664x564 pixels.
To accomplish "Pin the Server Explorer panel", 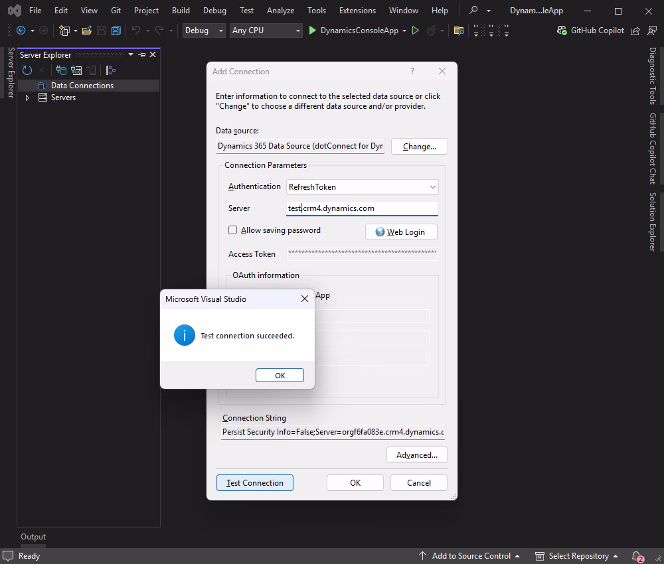I will pos(142,54).
